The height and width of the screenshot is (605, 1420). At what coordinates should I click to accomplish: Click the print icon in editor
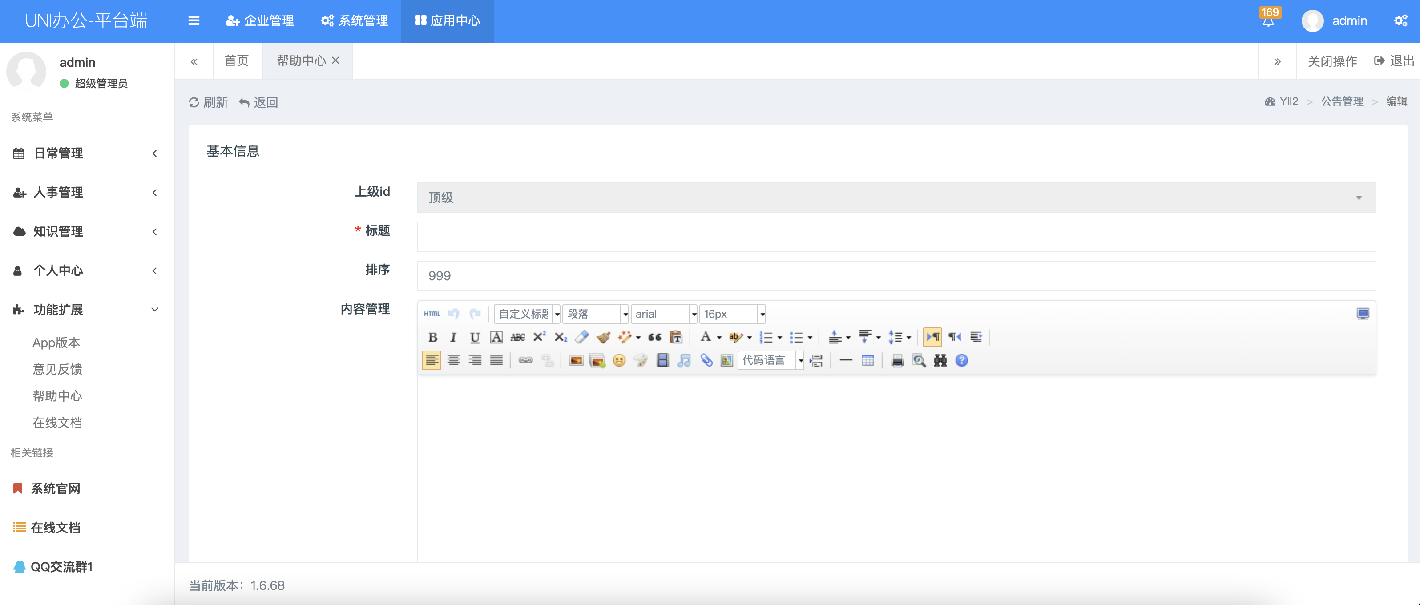(897, 360)
